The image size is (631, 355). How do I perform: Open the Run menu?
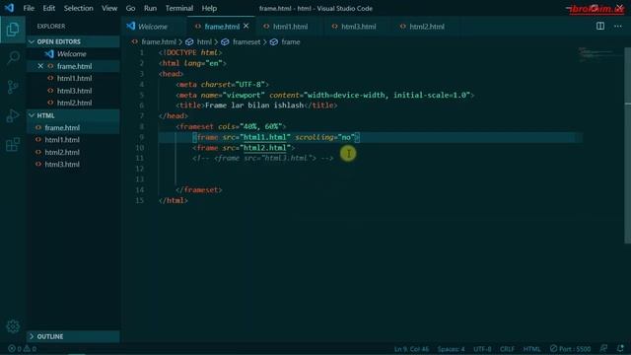pos(150,8)
